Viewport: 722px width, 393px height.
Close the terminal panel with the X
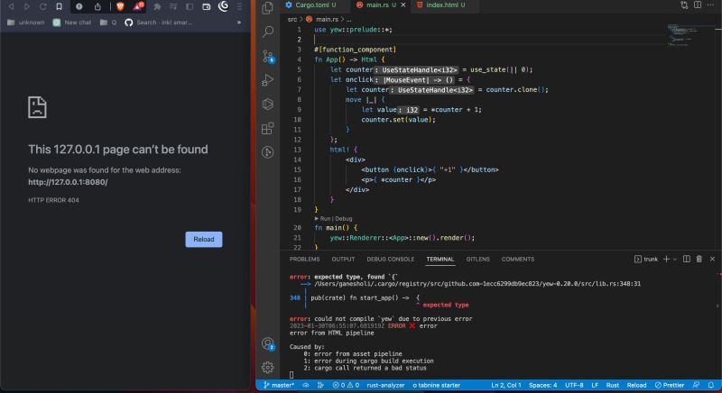pos(712,259)
